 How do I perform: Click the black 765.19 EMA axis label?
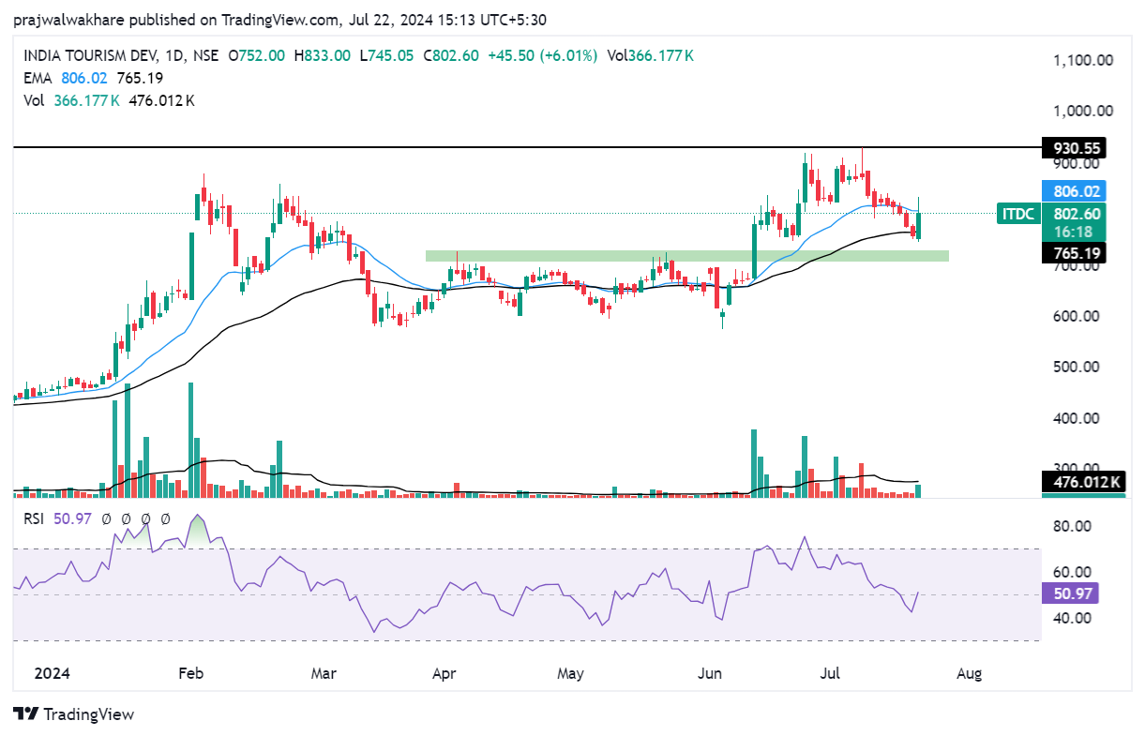[x=1076, y=253]
